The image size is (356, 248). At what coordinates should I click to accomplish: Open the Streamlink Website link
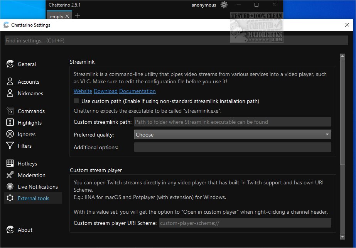(x=83, y=91)
